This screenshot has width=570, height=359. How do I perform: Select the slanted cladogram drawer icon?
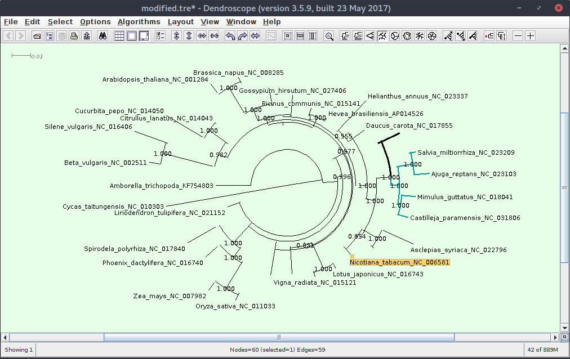pyautogui.click(x=371, y=36)
